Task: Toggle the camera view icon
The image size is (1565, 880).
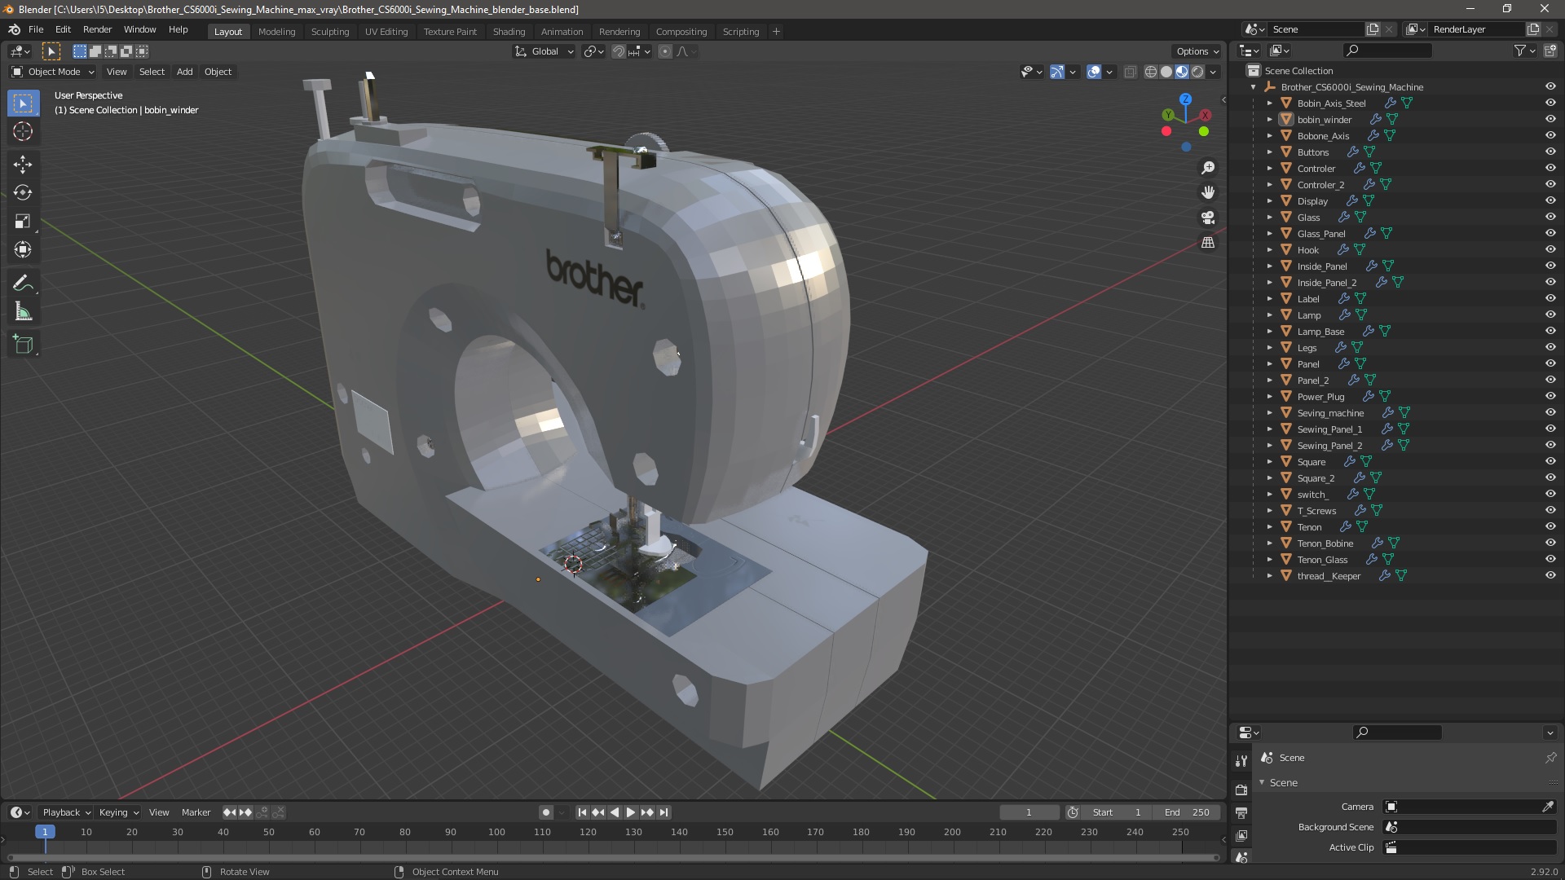Action: point(1208,218)
